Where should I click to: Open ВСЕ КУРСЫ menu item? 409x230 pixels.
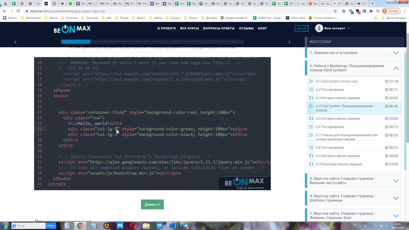coord(189,28)
